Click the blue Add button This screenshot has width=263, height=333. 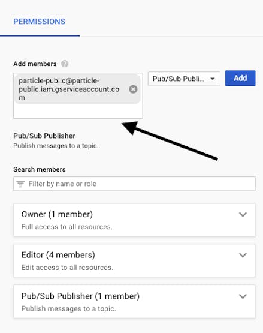[x=240, y=78]
